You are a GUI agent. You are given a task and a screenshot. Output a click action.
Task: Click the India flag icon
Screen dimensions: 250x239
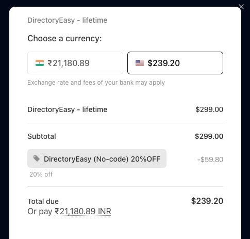point(40,63)
